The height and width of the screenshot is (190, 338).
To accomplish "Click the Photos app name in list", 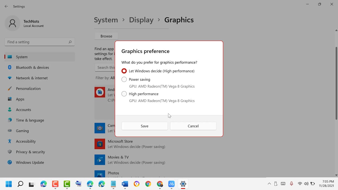I will [x=113, y=173].
